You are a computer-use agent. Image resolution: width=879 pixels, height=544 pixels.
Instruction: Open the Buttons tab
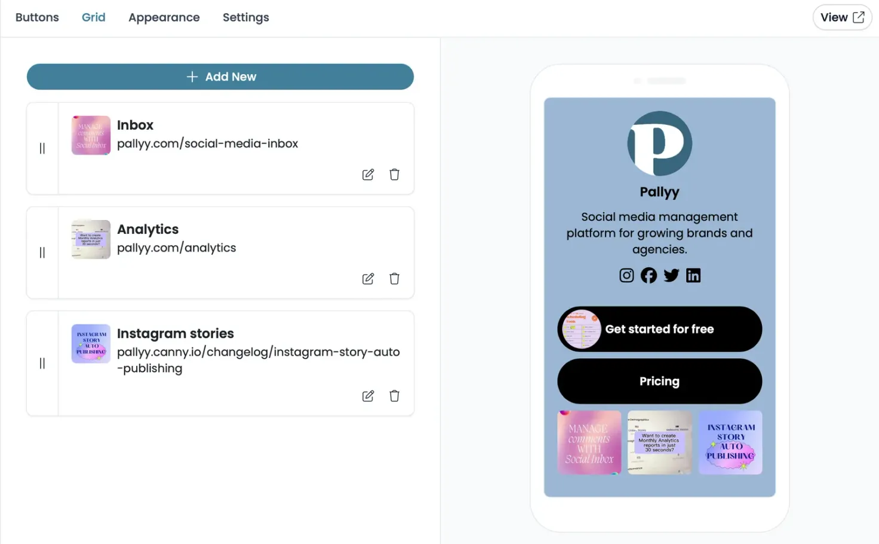click(x=37, y=17)
